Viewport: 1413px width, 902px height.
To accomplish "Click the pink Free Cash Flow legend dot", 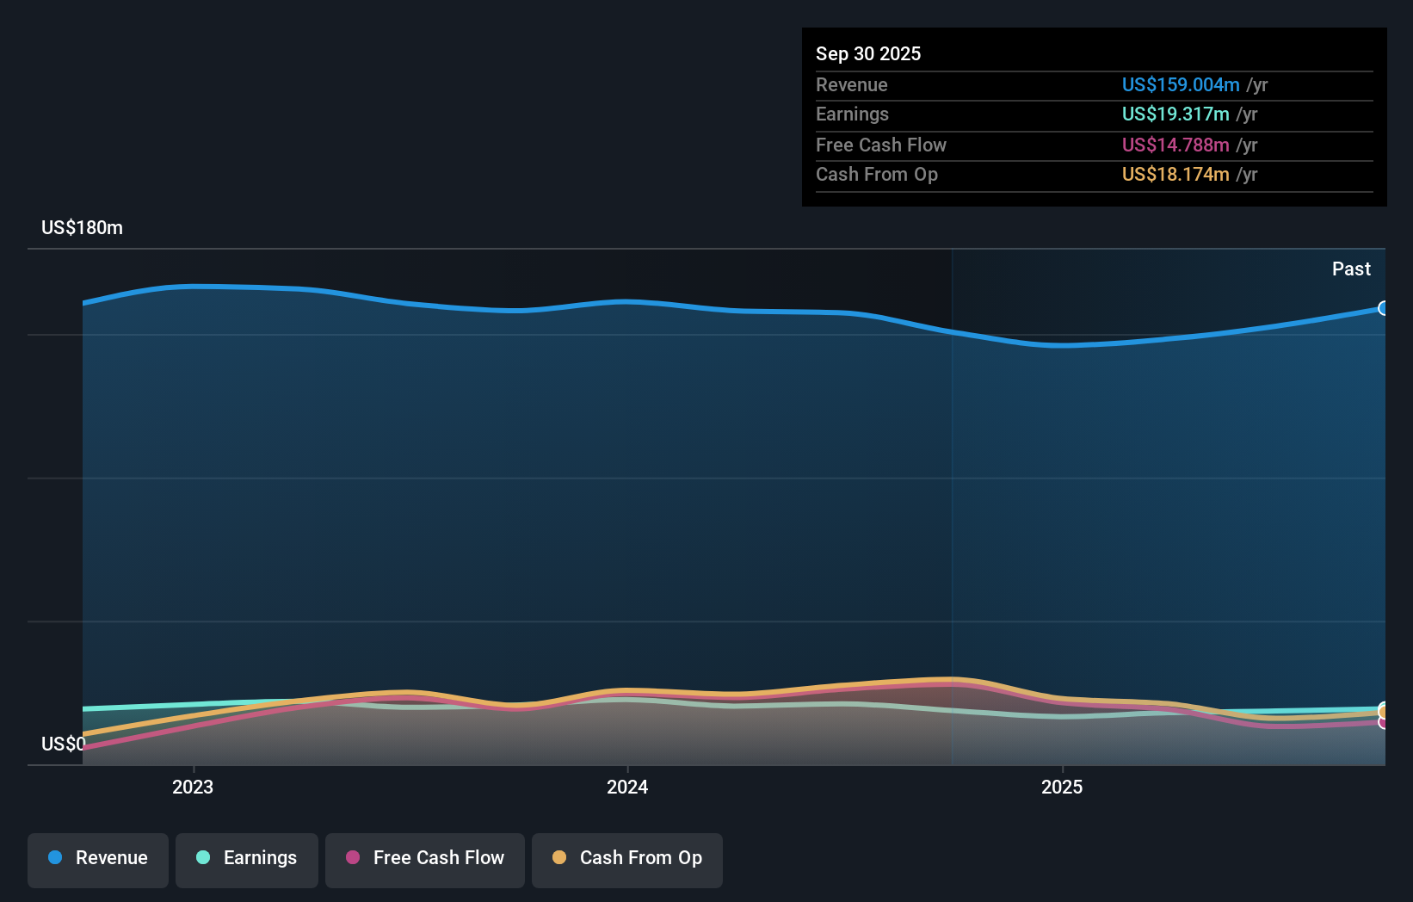I will (352, 858).
